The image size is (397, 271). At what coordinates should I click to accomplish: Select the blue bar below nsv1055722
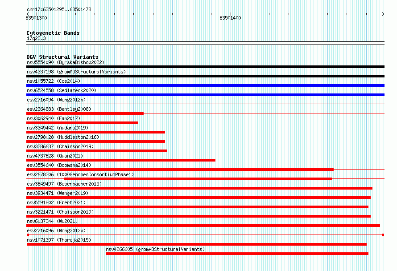pos(205,85)
